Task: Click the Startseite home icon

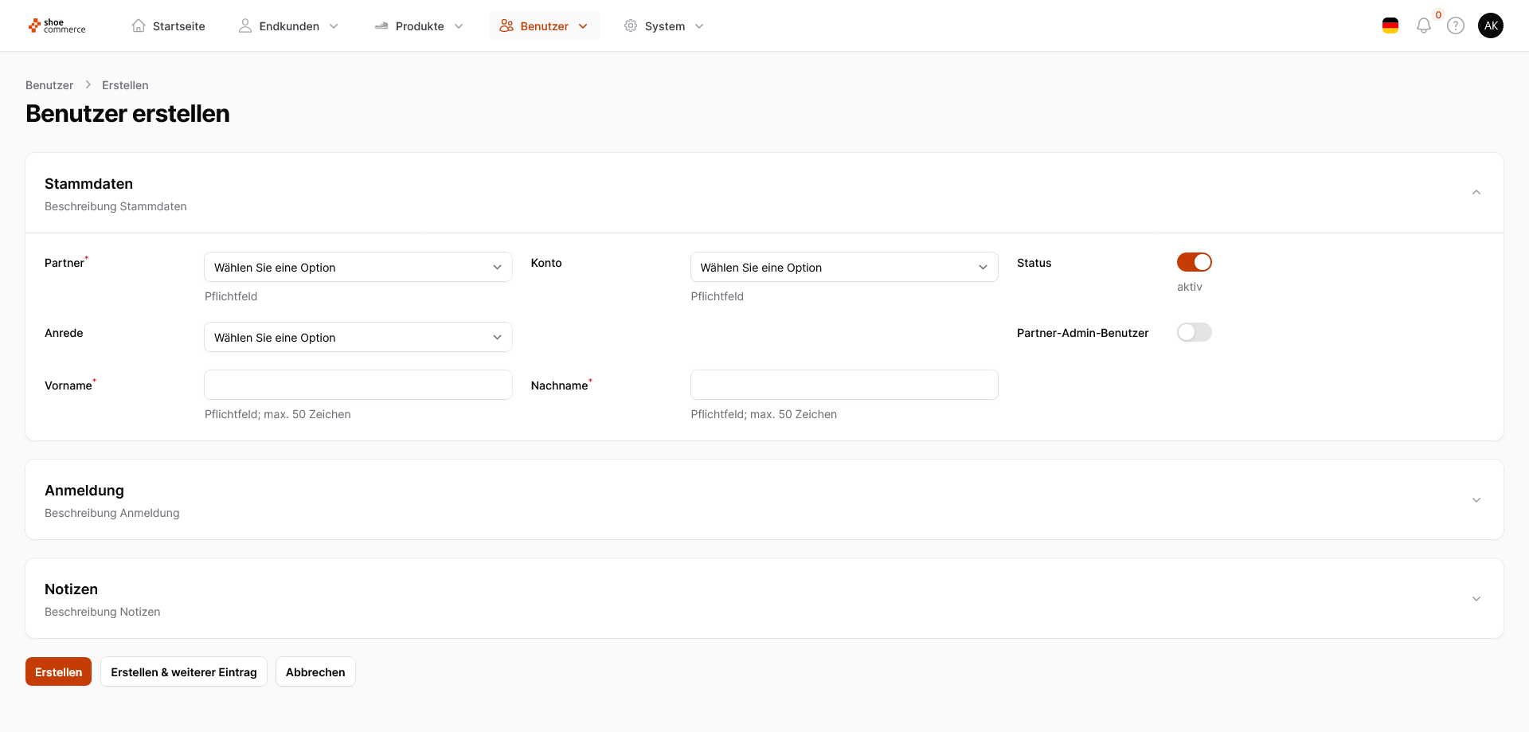Action: coord(139,26)
